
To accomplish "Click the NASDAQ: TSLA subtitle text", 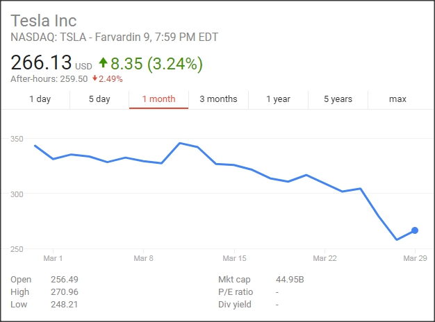I will tap(114, 37).
